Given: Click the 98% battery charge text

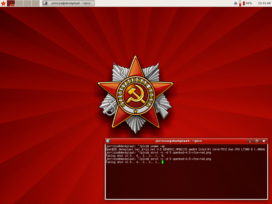Looking at the screenshot, I should (249, 3).
